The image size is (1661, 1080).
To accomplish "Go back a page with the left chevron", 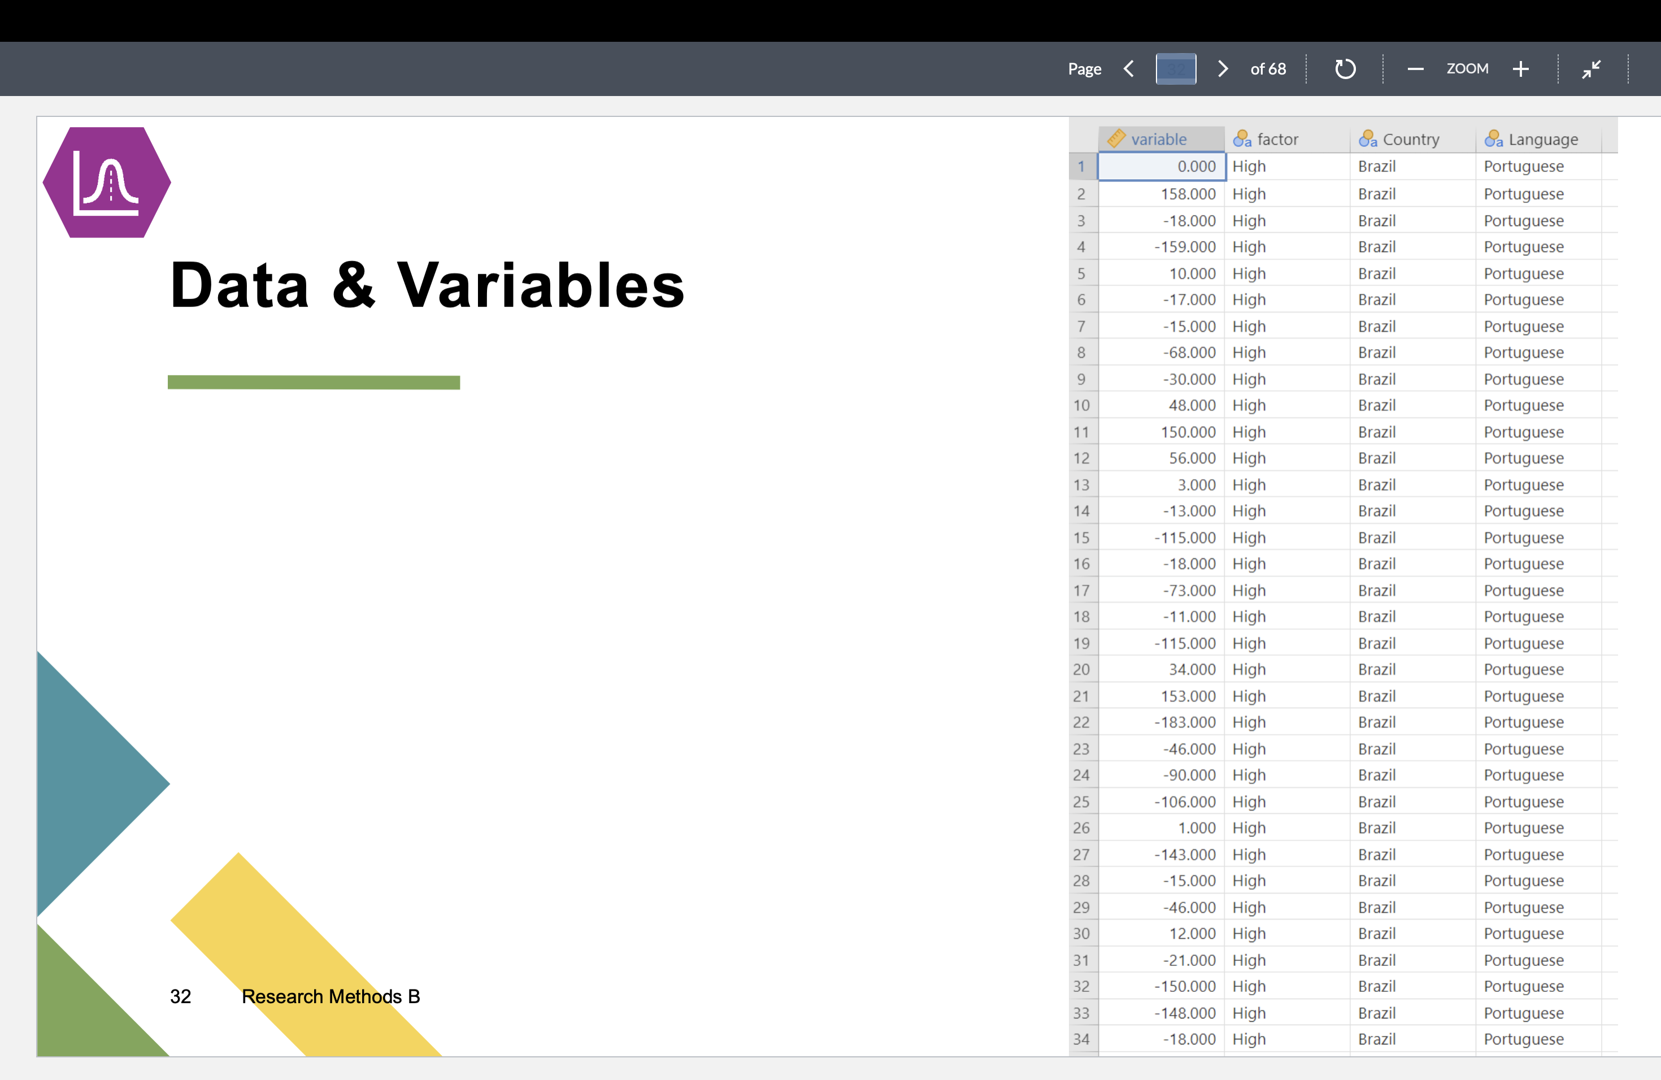I will point(1128,68).
